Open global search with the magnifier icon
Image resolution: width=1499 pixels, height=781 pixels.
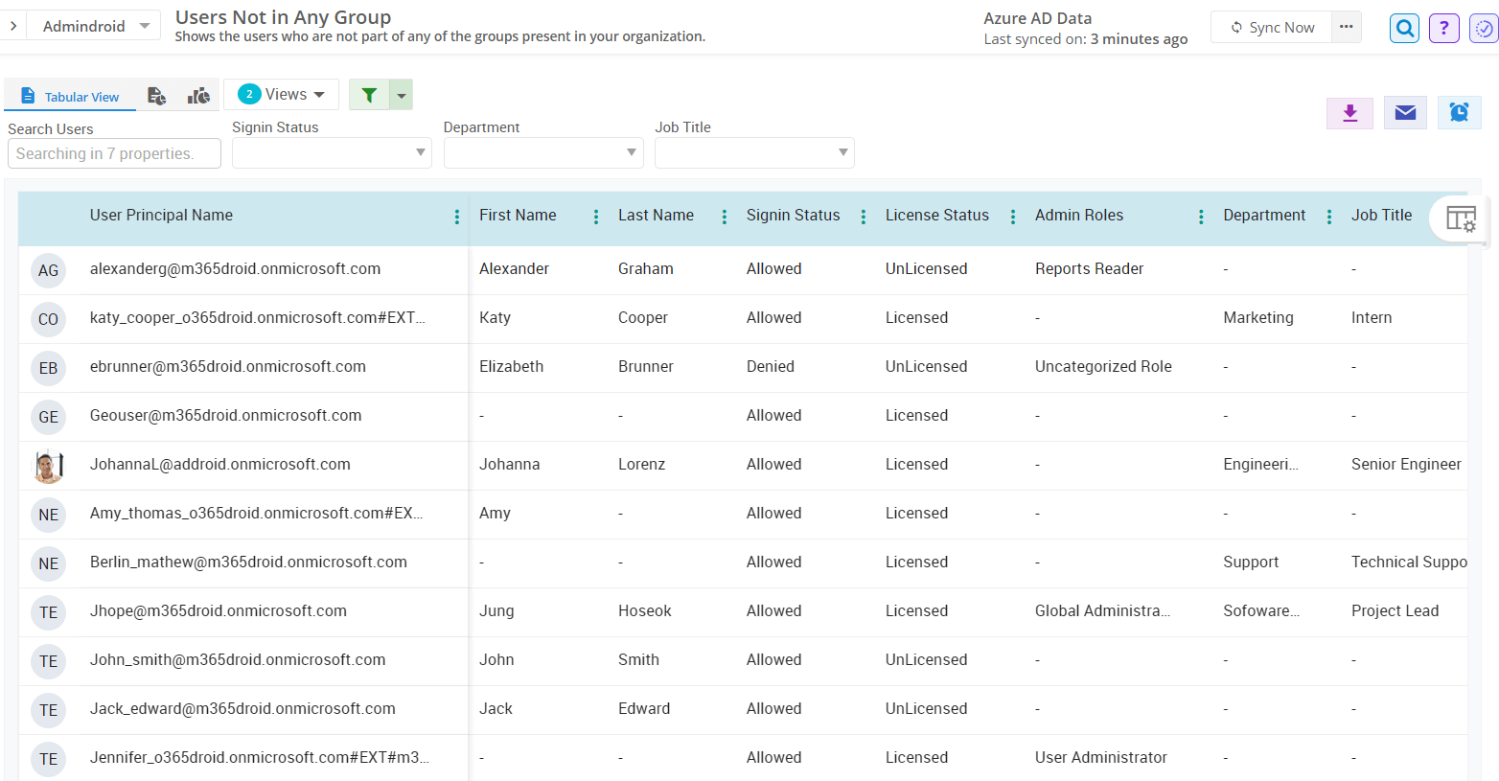pyautogui.click(x=1404, y=28)
